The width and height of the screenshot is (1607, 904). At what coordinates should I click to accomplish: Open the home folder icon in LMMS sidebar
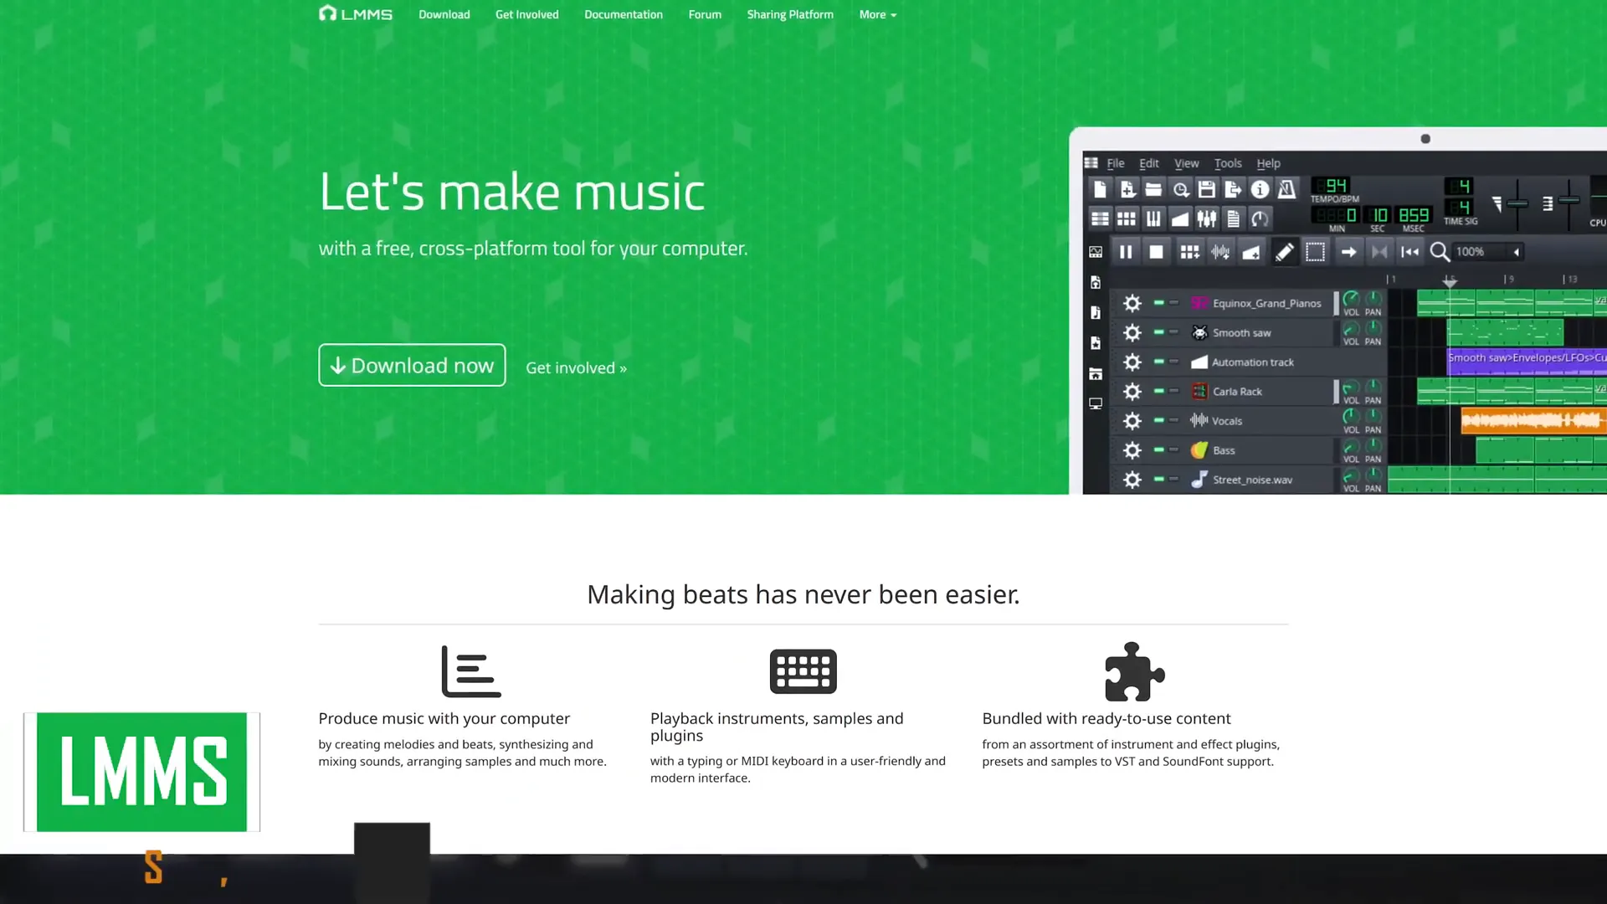click(1096, 373)
